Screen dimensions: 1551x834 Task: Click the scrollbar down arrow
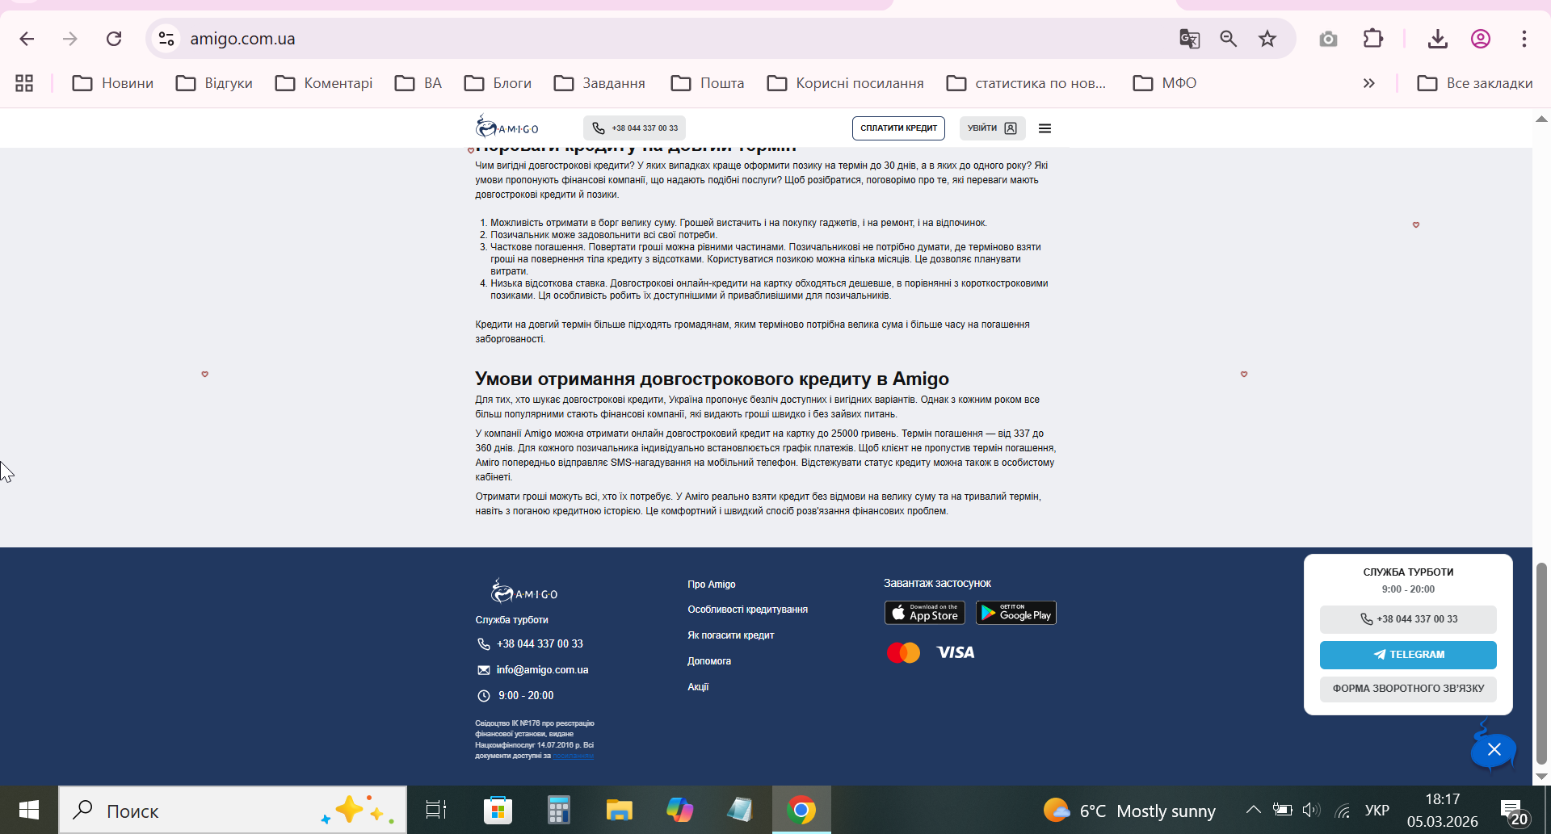click(1541, 777)
